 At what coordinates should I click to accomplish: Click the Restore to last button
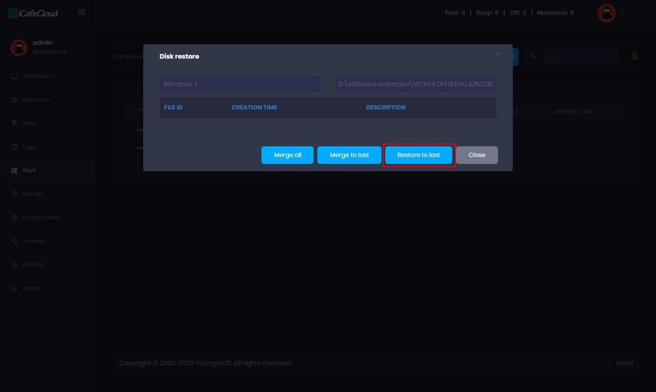click(x=419, y=155)
